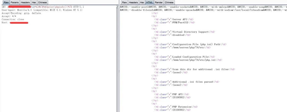The width and height of the screenshot is (287, 112).
Task: Click the Host header line
Action: click(x=15, y=23)
